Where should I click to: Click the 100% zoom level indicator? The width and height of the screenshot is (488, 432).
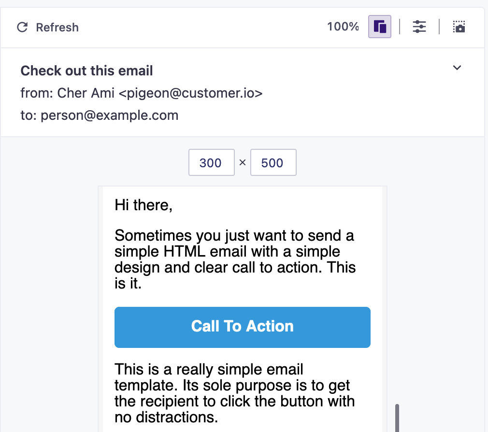click(343, 27)
